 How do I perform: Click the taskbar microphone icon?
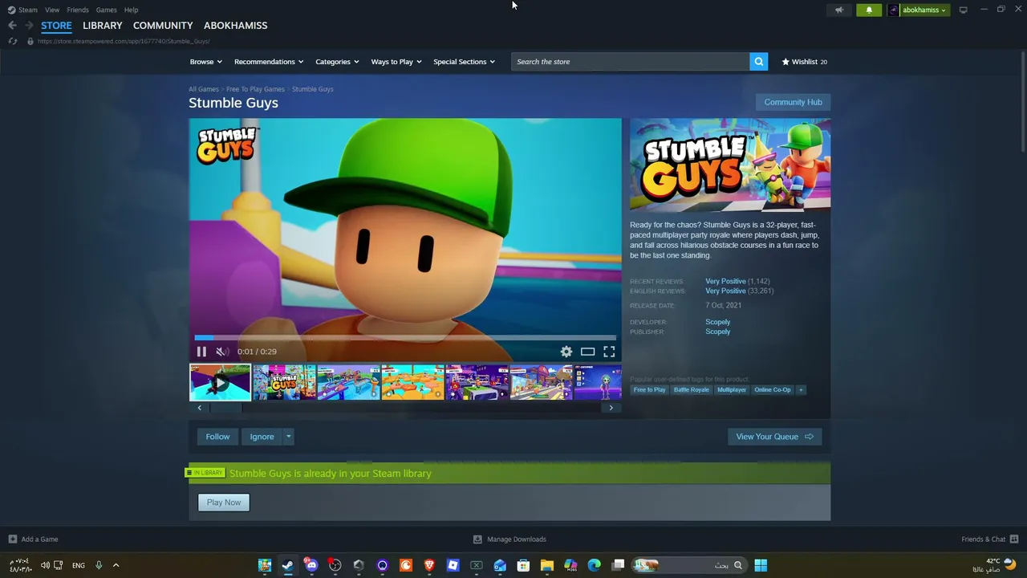pos(99,565)
